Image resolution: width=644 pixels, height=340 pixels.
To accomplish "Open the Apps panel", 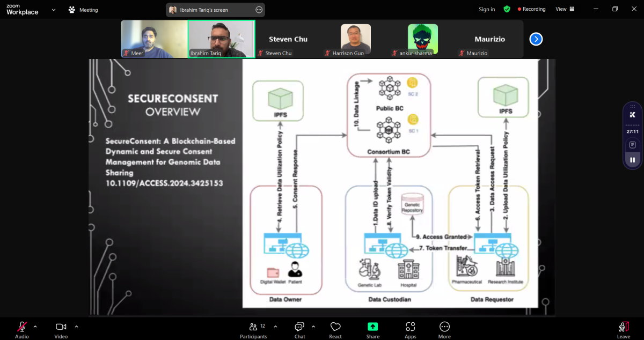I will [410, 329].
